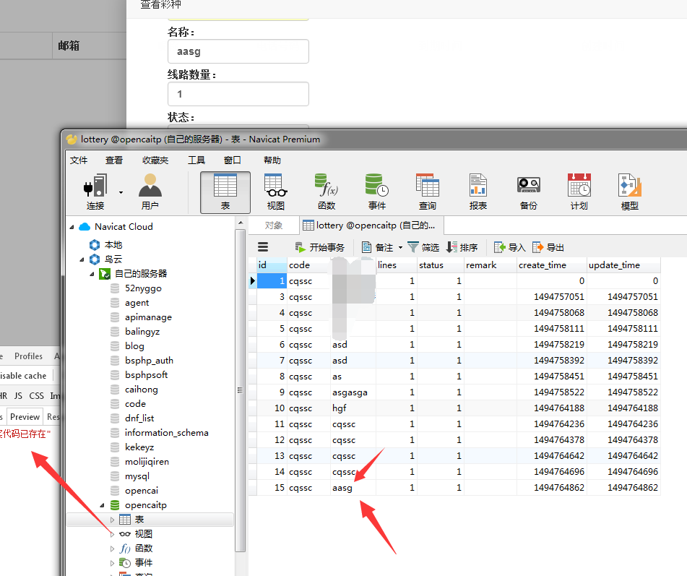Switch to the Preview tab in devtools
Screen dimensions: 687x576
tap(25, 417)
